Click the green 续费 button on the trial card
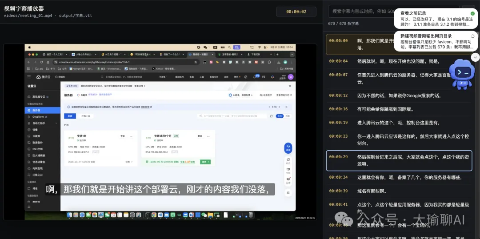 pos(205,162)
